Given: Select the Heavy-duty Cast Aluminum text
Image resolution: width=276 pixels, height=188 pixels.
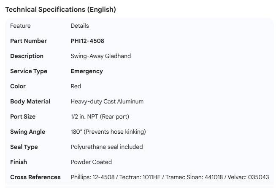Looking at the screenshot, I should click(107, 101).
